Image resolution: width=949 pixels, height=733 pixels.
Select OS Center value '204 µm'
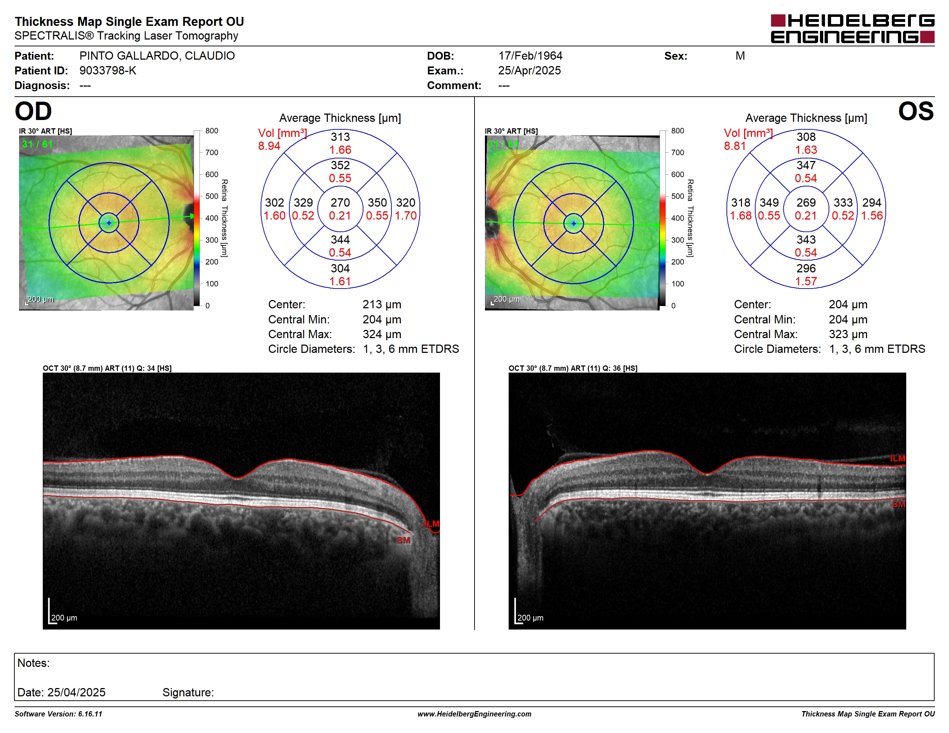coord(848,304)
